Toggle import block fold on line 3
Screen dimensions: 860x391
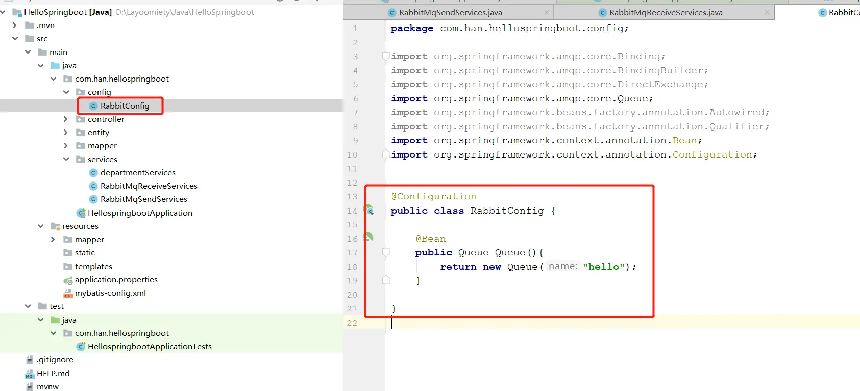pyautogui.click(x=386, y=56)
